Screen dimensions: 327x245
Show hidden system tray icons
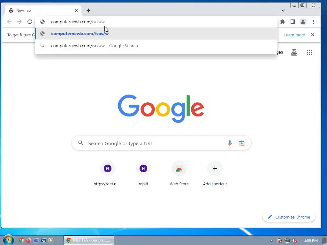[x=271, y=241]
